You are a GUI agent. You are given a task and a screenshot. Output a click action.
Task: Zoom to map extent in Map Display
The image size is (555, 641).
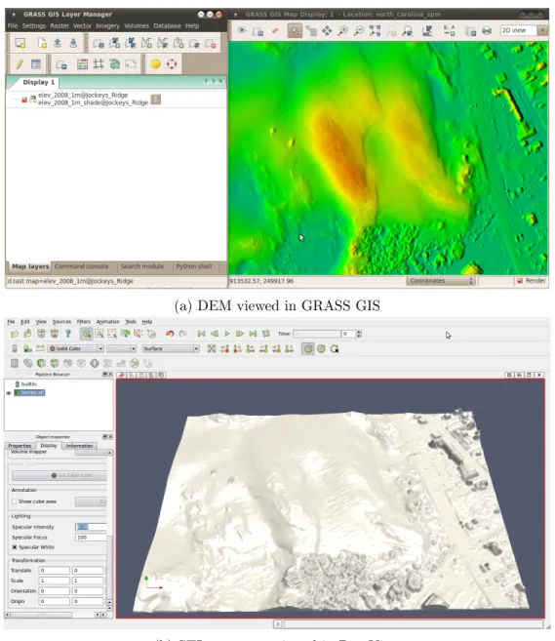[375, 30]
